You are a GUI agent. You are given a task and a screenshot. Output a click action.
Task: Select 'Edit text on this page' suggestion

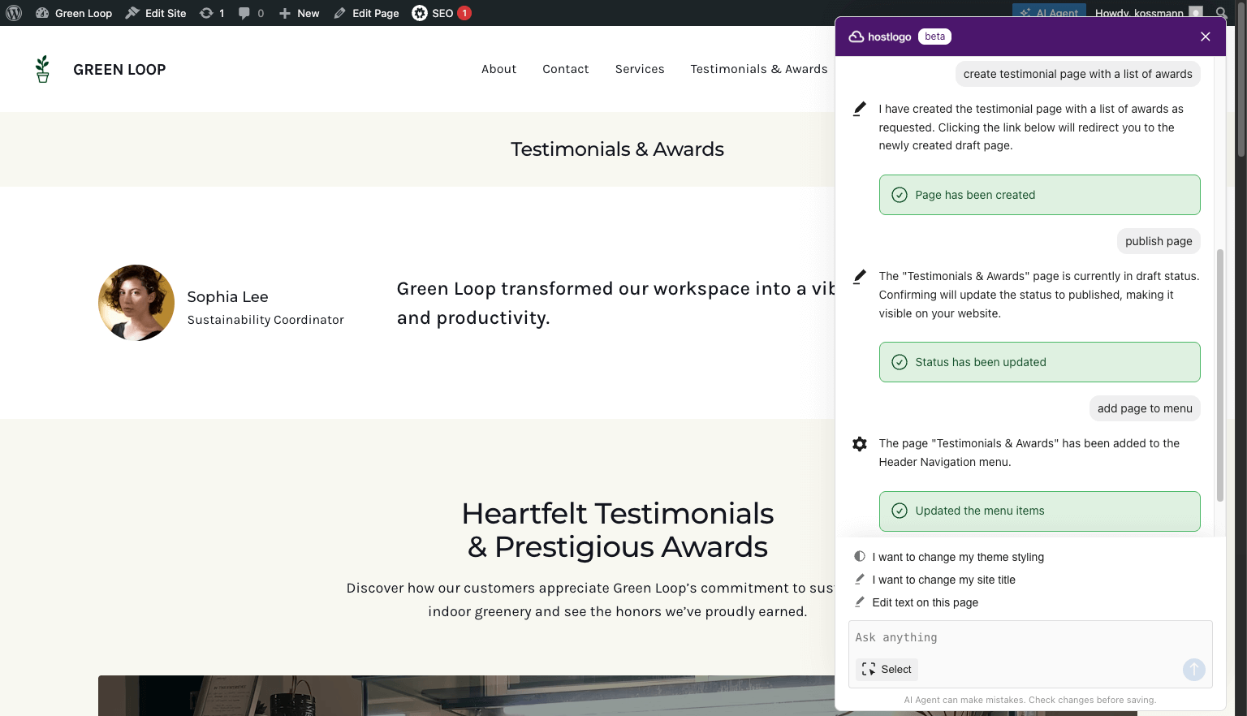click(925, 602)
